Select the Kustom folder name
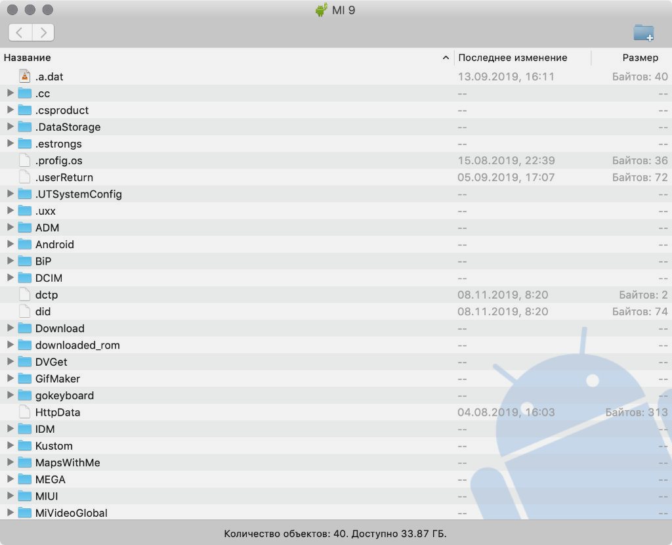The image size is (672, 545). tap(54, 446)
